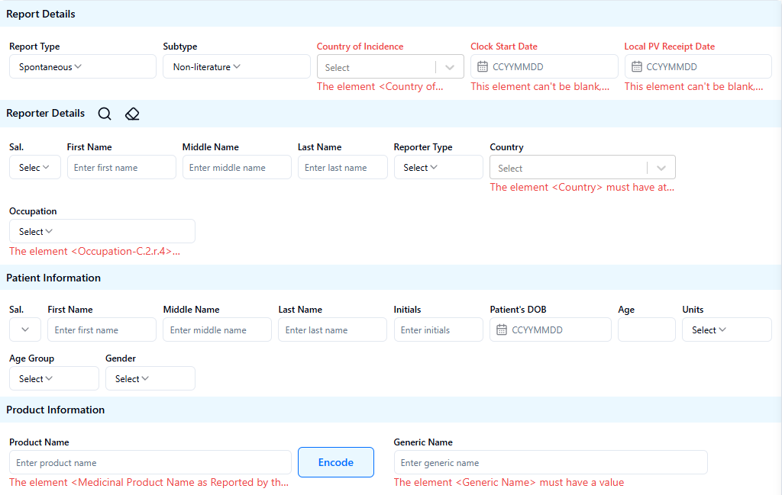Focus the Patient's DOB date field
Image resolution: width=782 pixels, height=495 pixels.
click(x=551, y=329)
